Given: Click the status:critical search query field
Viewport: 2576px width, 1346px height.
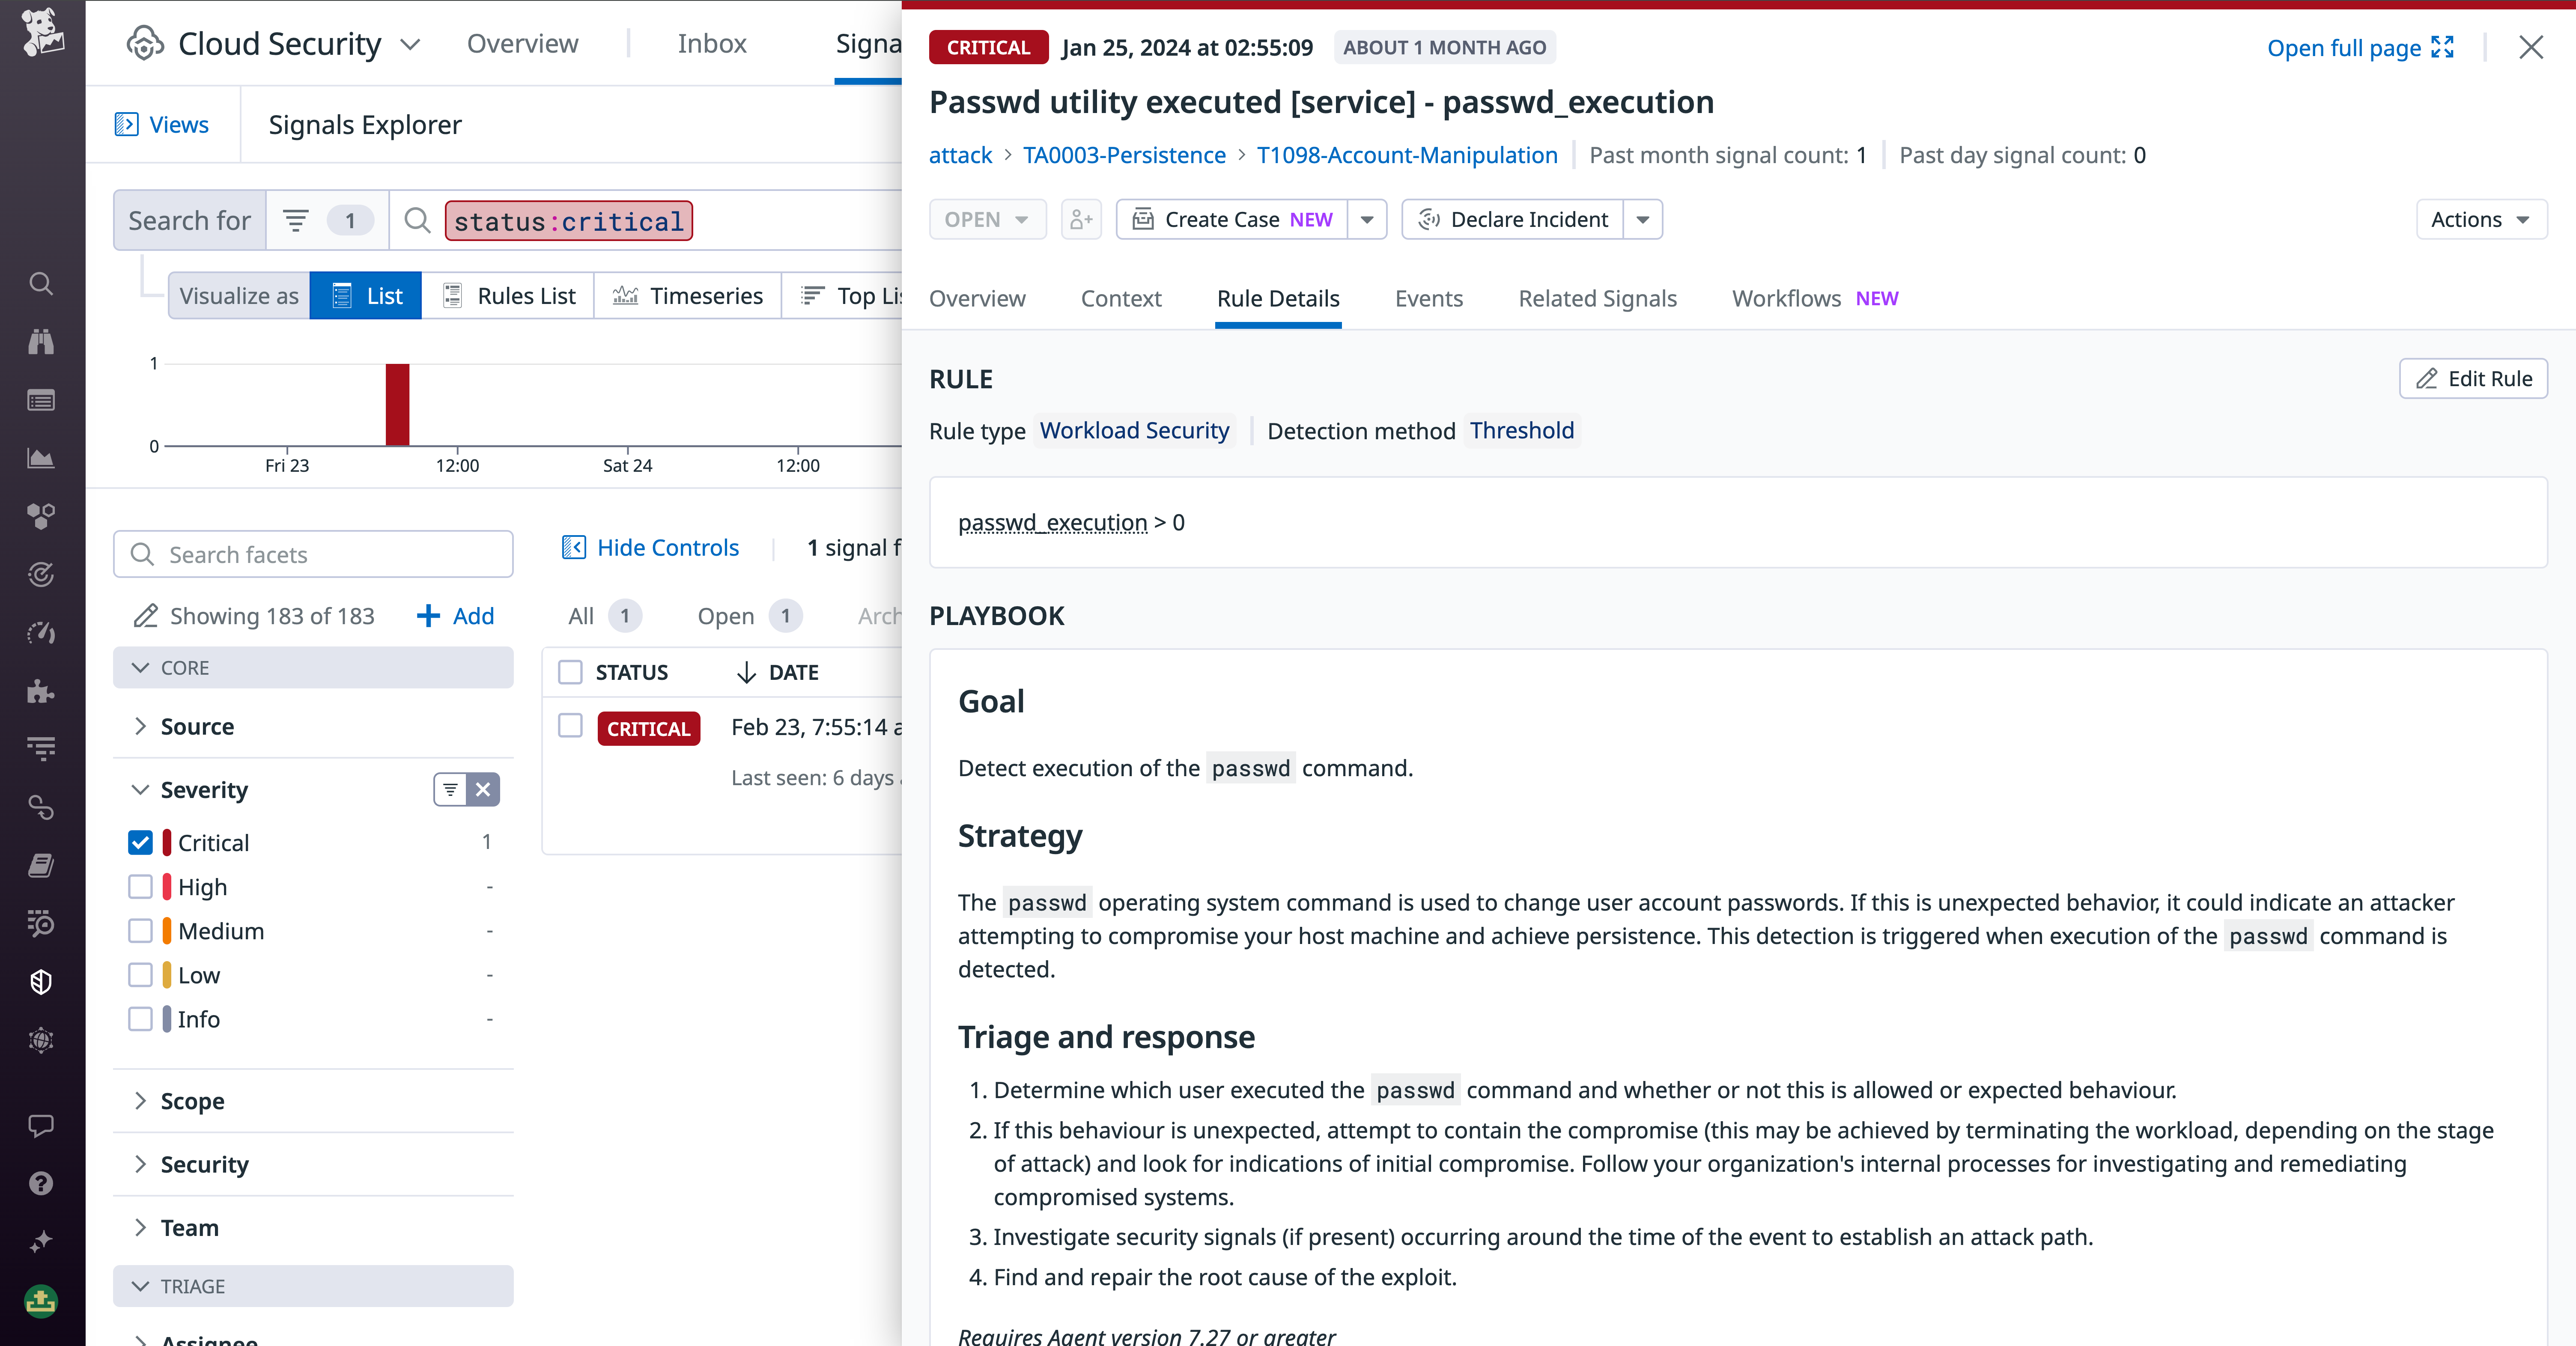Looking at the screenshot, I should [568, 220].
